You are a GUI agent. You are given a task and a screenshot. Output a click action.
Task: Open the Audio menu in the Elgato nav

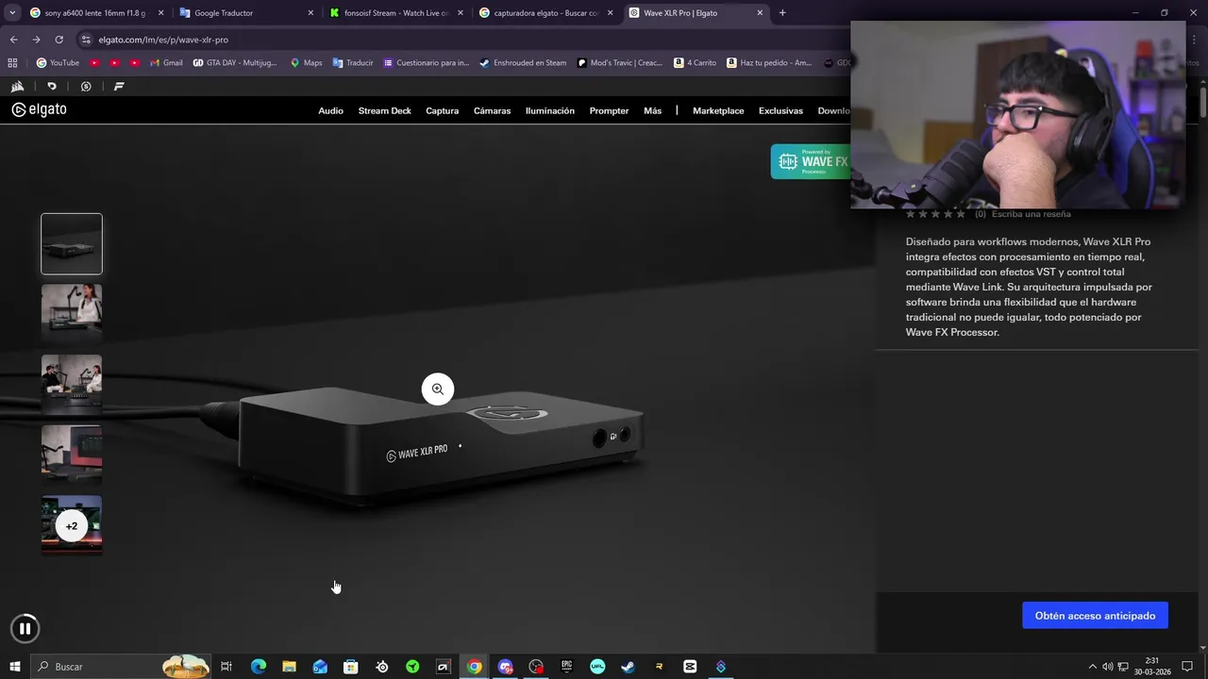330,110
